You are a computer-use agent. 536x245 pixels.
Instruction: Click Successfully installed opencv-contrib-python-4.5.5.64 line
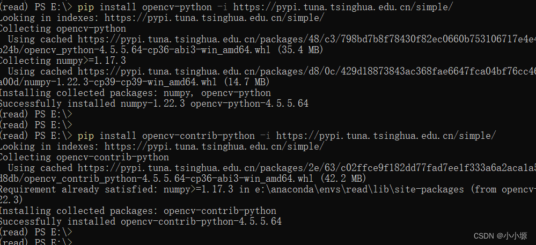[141, 222]
